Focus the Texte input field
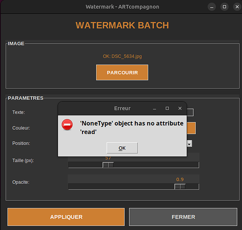 [190, 112]
